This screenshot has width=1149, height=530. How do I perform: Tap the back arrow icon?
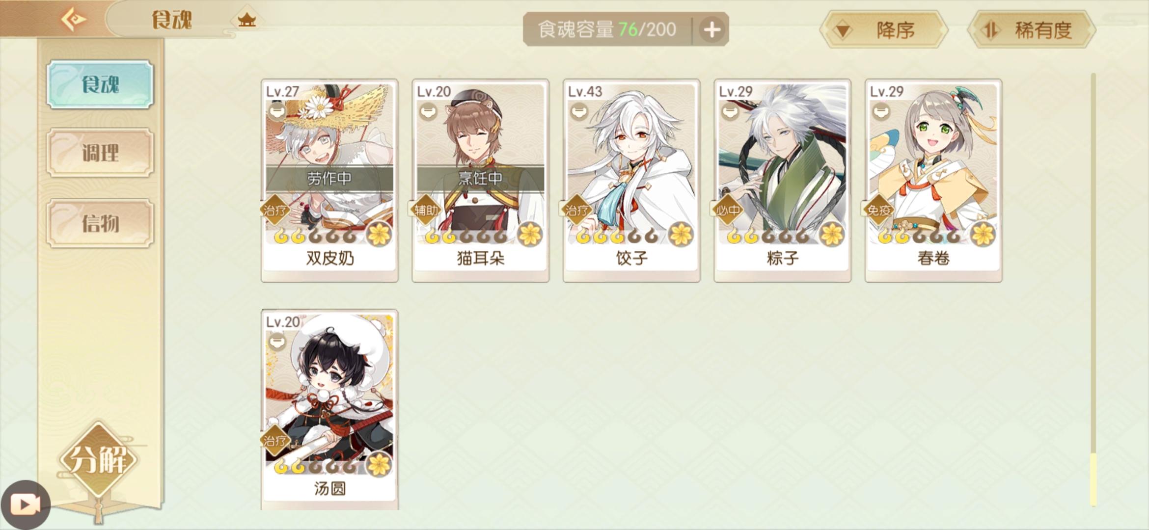[74, 20]
